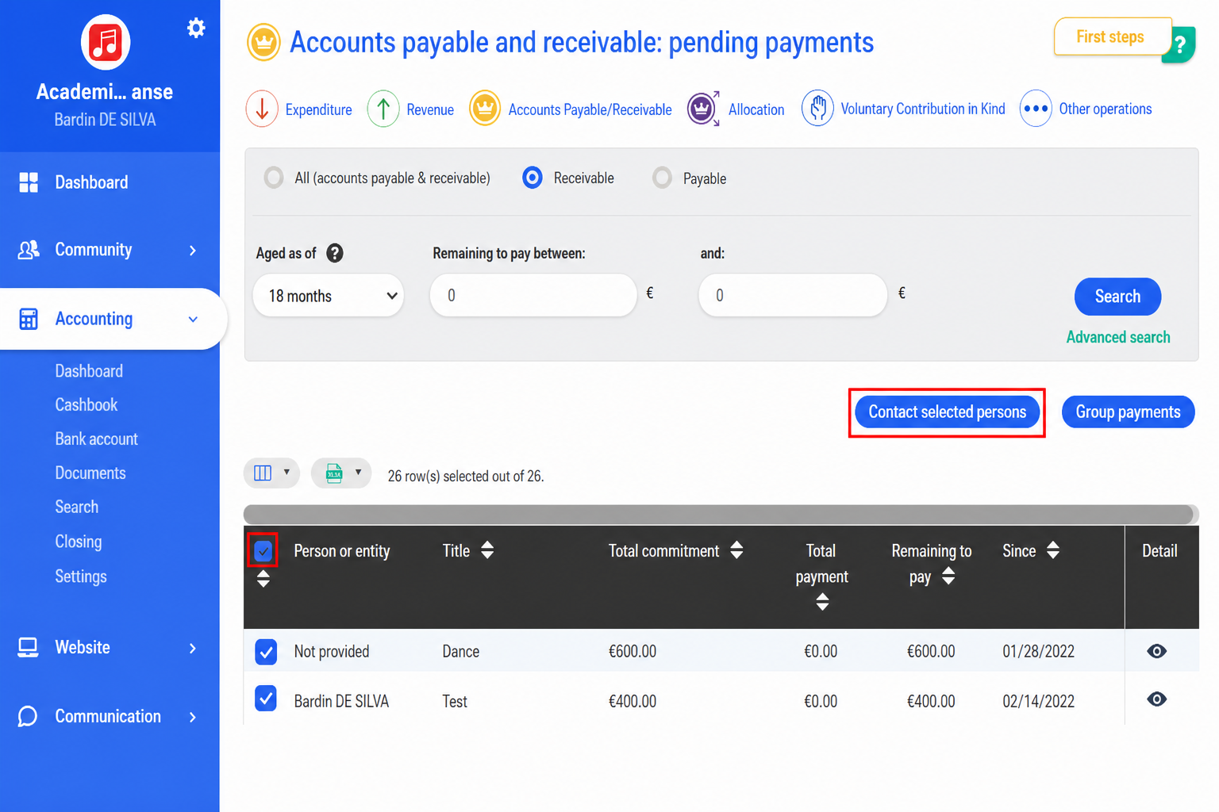Click Contact selected persons button

(x=947, y=412)
